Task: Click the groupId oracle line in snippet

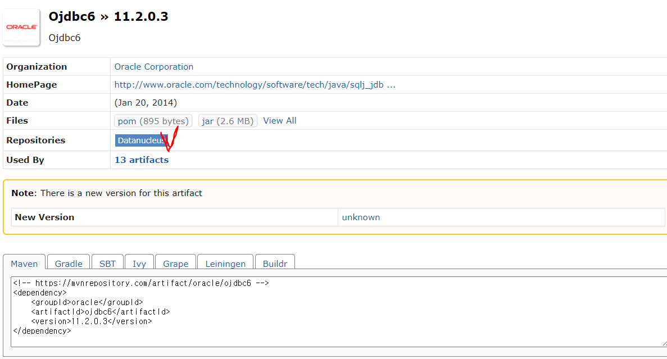Action: [87, 302]
